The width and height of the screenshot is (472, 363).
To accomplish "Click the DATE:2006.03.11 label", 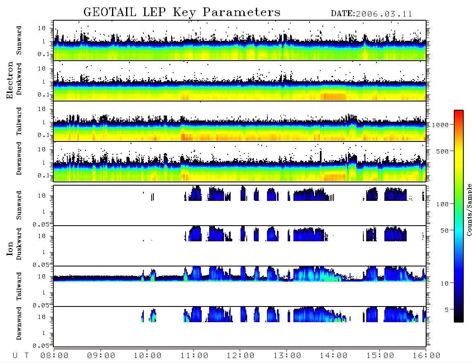I will tap(372, 14).
